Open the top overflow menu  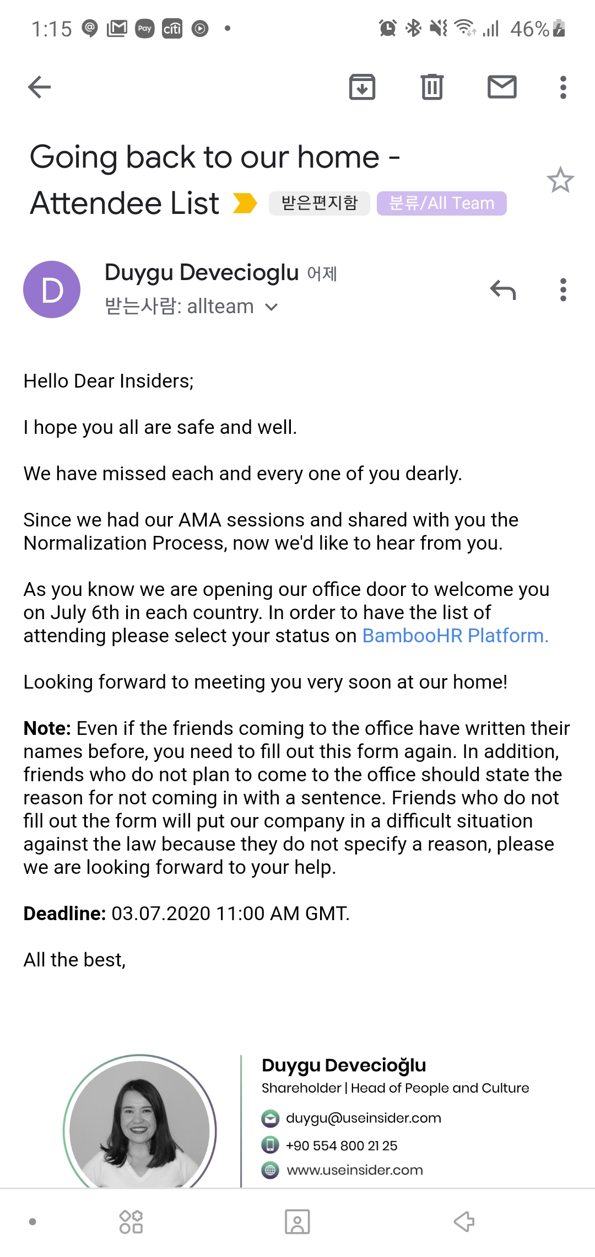tap(562, 87)
